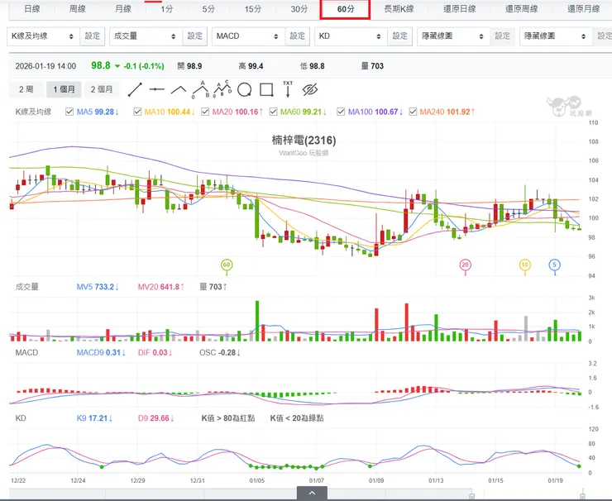Click 設定 after the first 隱藏線圖
The height and width of the screenshot is (501, 612).
click(502, 36)
